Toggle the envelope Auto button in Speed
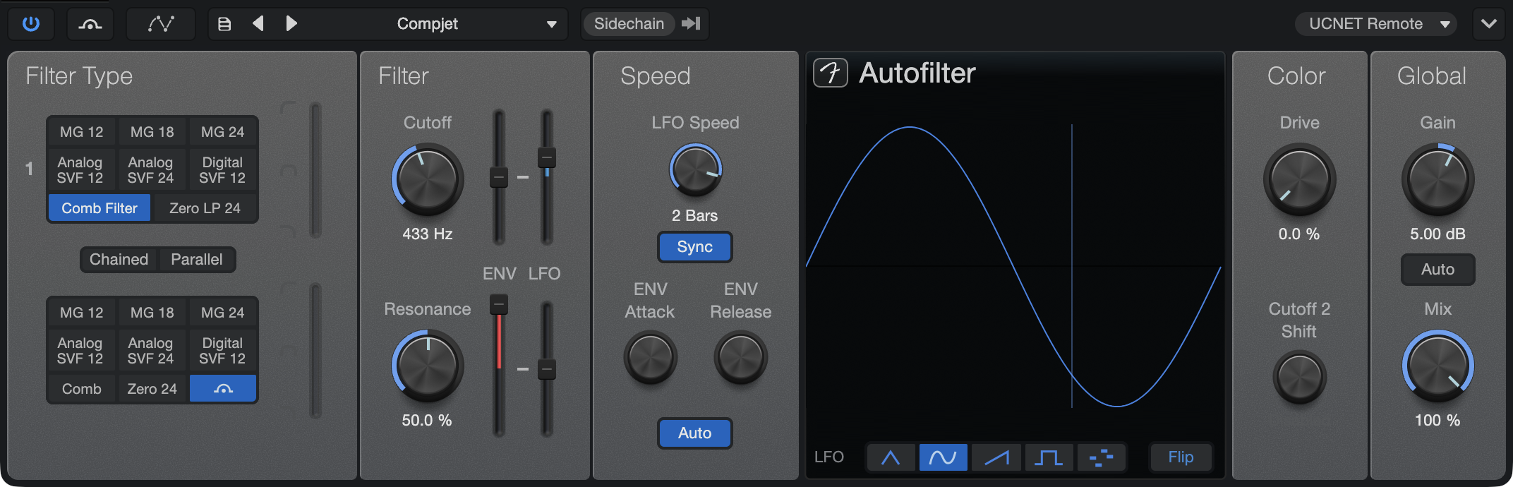This screenshot has height=487, width=1513. coord(695,433)
